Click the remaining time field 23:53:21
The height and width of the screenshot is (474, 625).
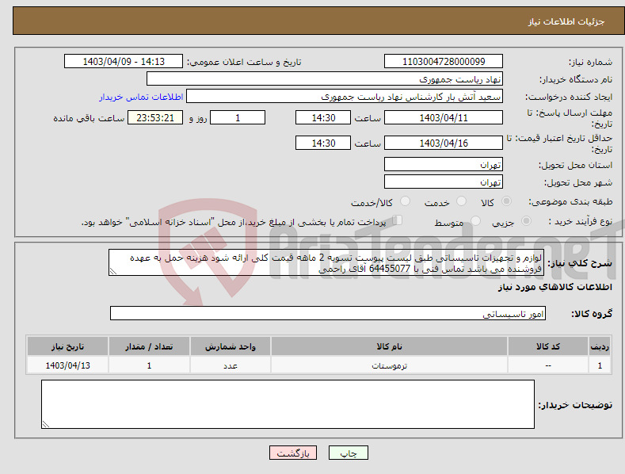click(x=155, y=117)
